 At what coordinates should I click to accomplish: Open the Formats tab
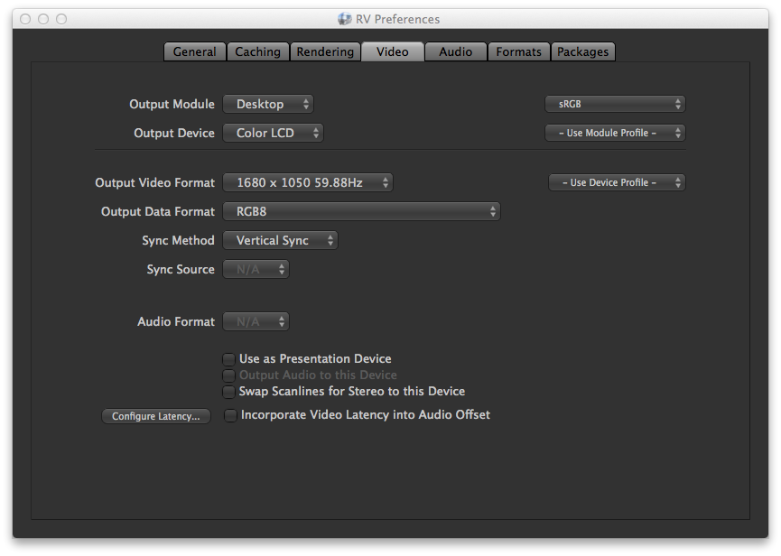[518, 51]
